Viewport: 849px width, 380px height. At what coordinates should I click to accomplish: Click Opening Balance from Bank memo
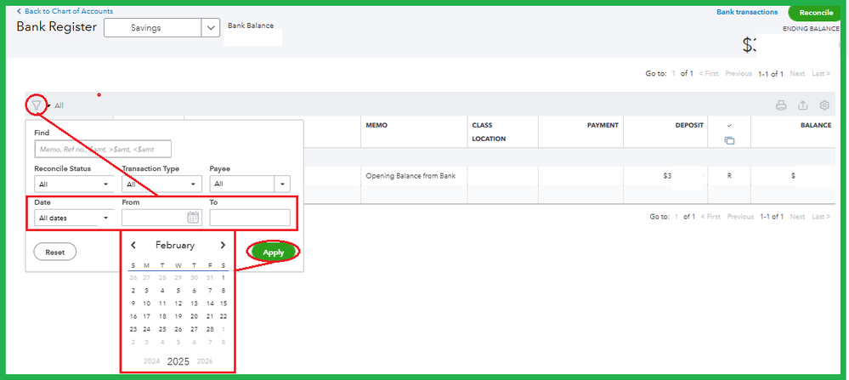pyautogui.click(x=410, y=176)
